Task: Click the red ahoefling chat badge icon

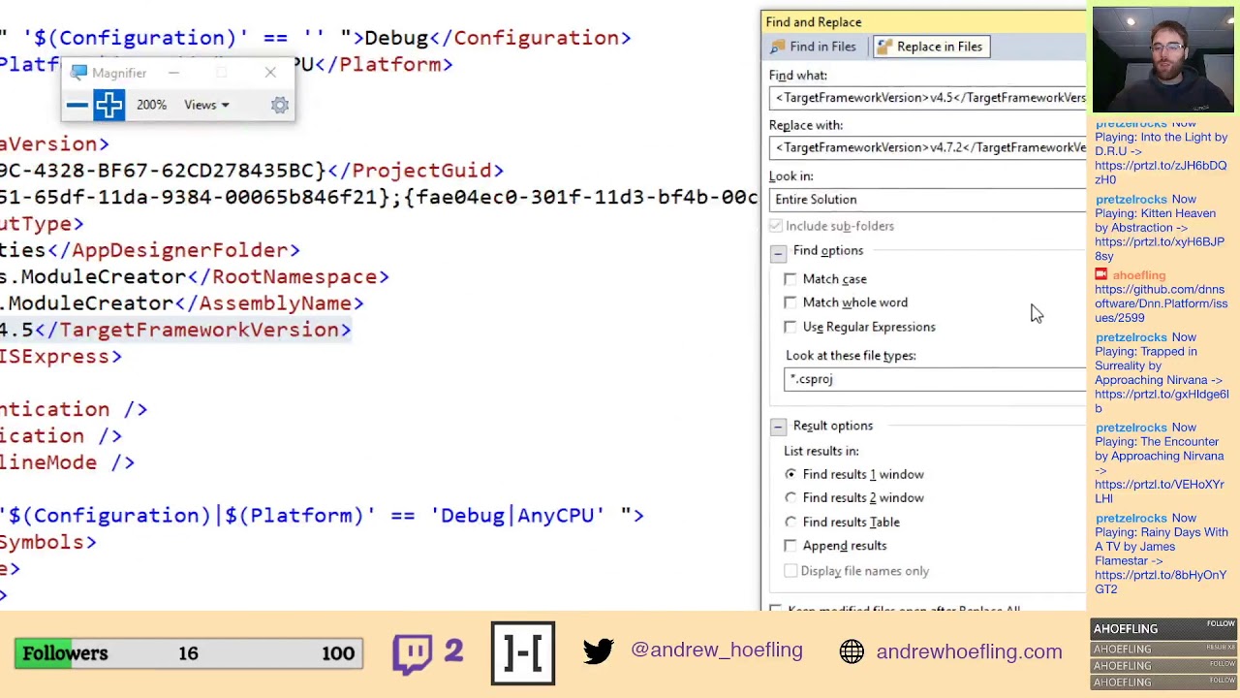Action: pos(1101,275)
